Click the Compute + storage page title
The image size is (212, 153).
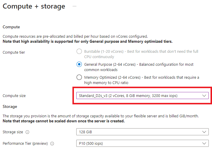click(34, 6)
